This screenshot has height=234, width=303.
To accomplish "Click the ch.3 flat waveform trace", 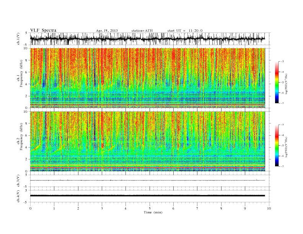I will click(147, 180).
